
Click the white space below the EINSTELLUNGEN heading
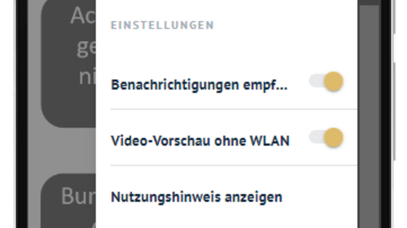(226, 49)
